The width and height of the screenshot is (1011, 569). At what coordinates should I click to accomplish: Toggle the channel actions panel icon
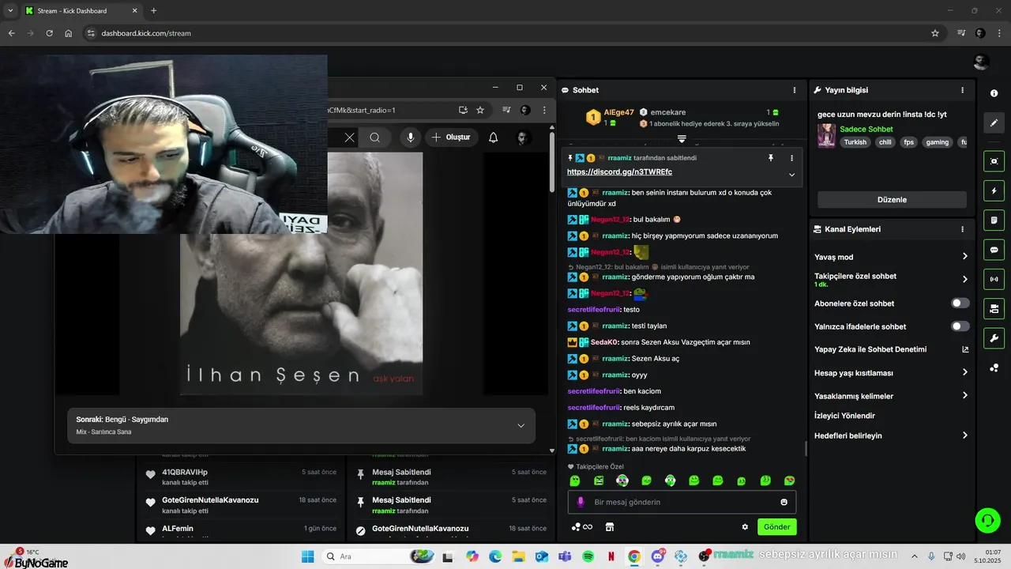(x=994, y=308)
